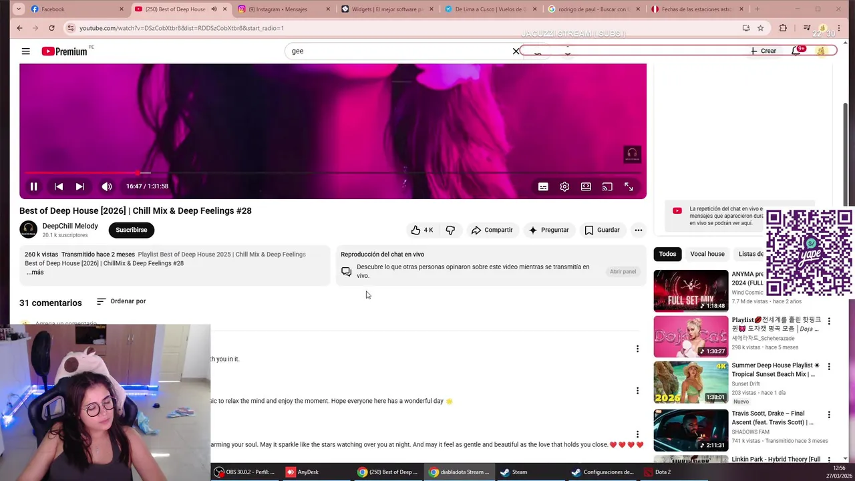855x481 pixels.
Task: Open the YouTube hamburger guide menu
Action: pyautogui.click(x=25, y=51)
